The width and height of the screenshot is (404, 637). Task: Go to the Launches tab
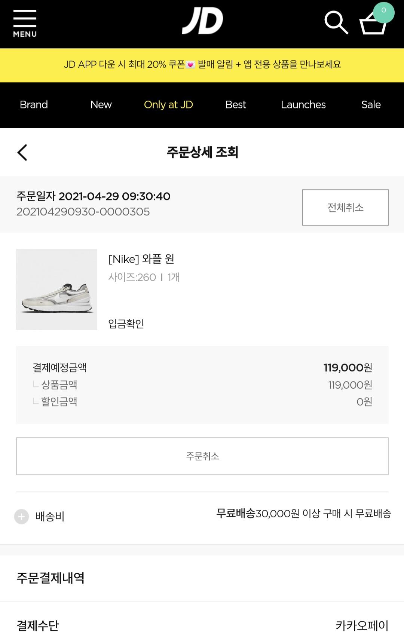[303, 105]
